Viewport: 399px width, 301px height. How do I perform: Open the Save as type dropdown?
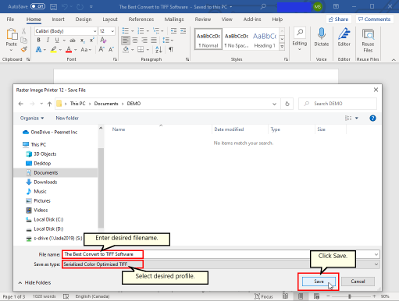click(376, 264)
